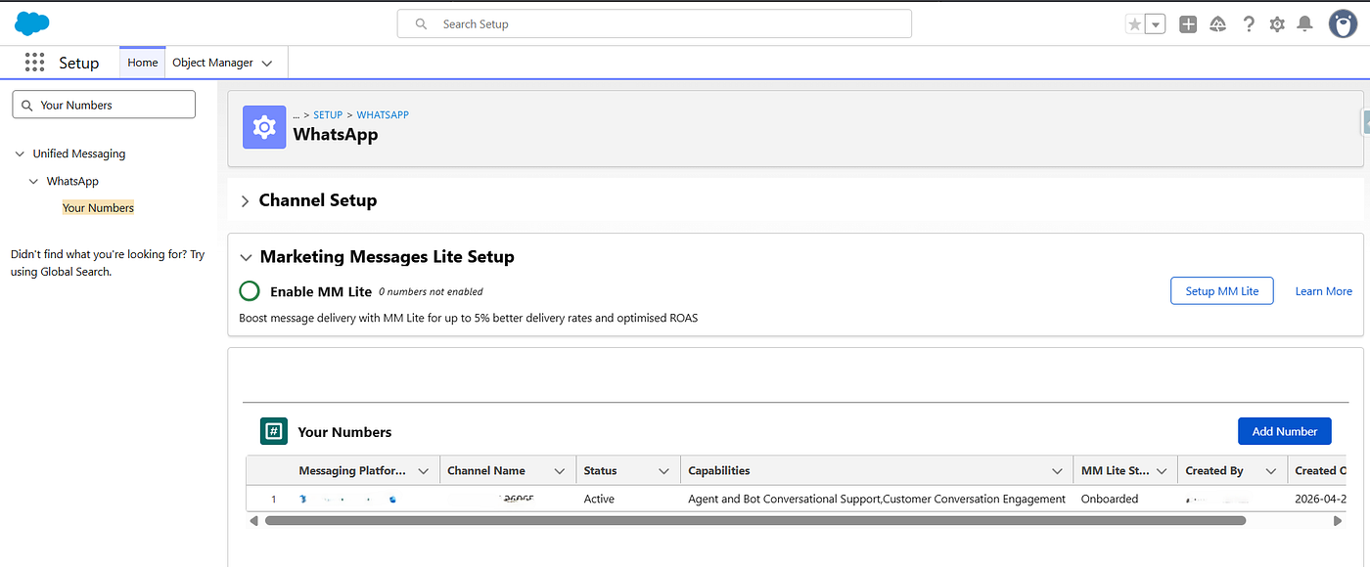Click the table scroll right arrow
The image size is (1370, 567).
[x=1337, y=520]
